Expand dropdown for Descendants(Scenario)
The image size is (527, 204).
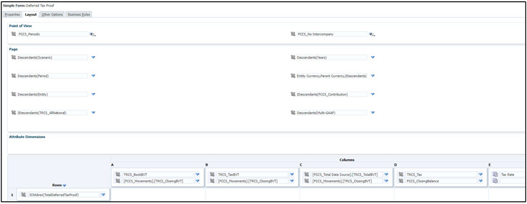point(93,58)
